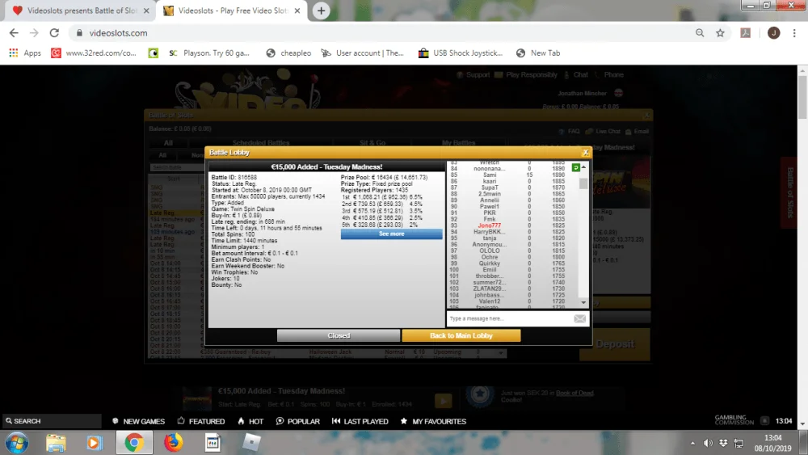Image resolution: width=808 pixels, height=455 pixels.
Task: Click the volume speaker tray icon
Action: point(708,443)
